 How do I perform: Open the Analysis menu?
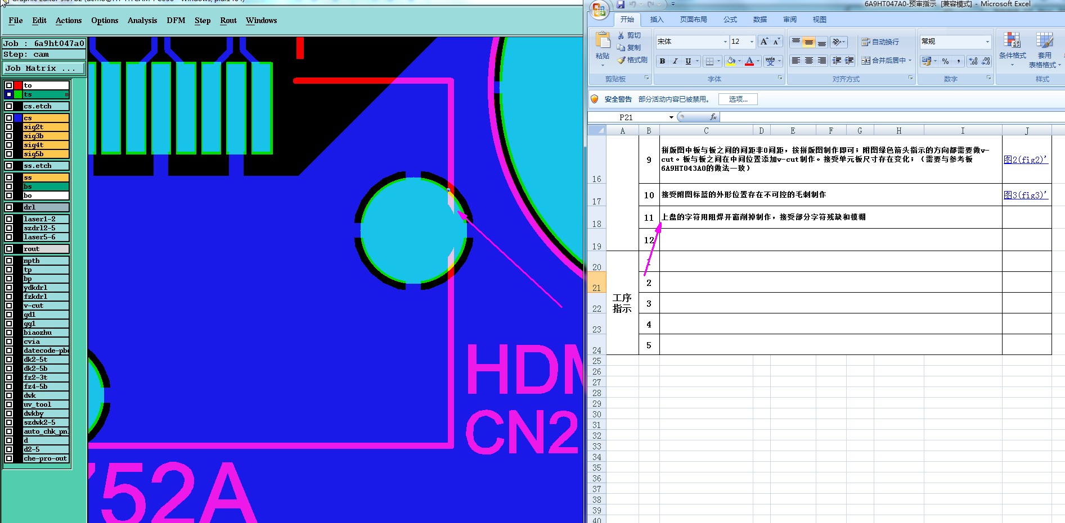142,20
